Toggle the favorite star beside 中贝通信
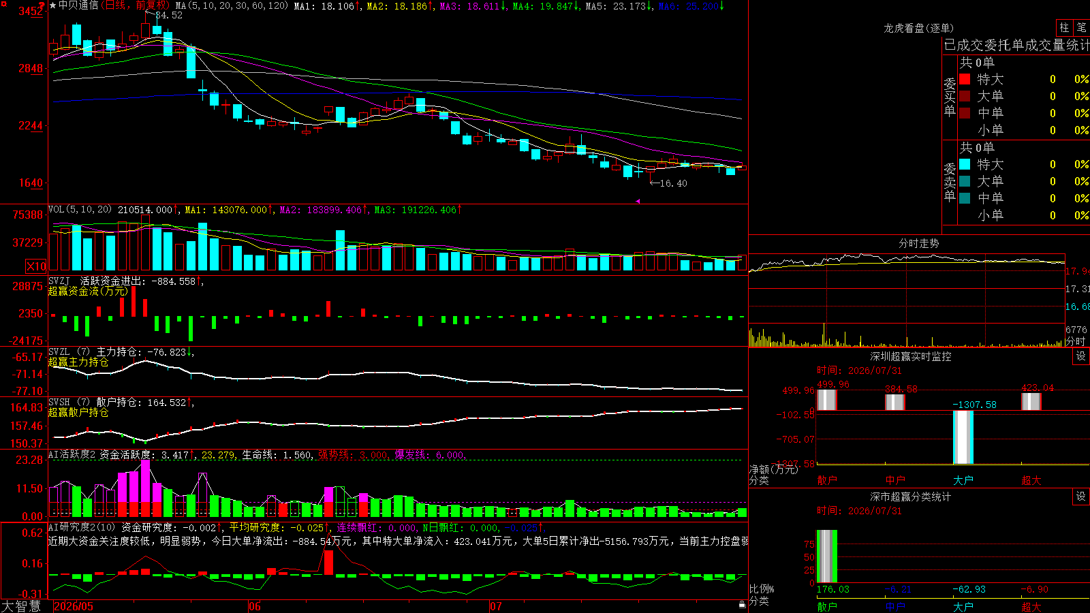The width and height of the screenshot is (1090, 613). (52, 5)
